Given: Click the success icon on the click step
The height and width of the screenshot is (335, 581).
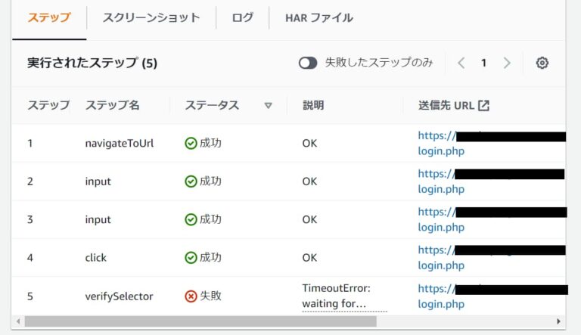Looking at the screenshot, I should [x=191, y=258].
